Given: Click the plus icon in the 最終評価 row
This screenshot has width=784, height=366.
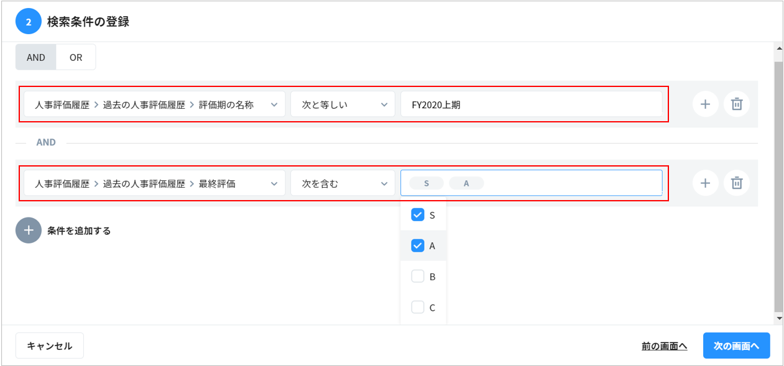Looking at the screenshot, I should (705, 183).
